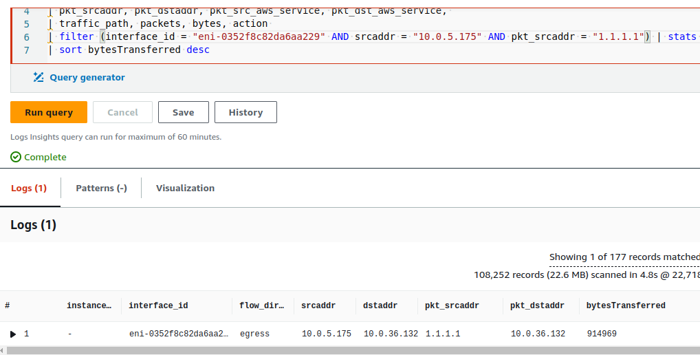Select cell eni-0352f8c82da6aa2… in row 1
This screenshot has height=355, width=700.
pos(179,334)
